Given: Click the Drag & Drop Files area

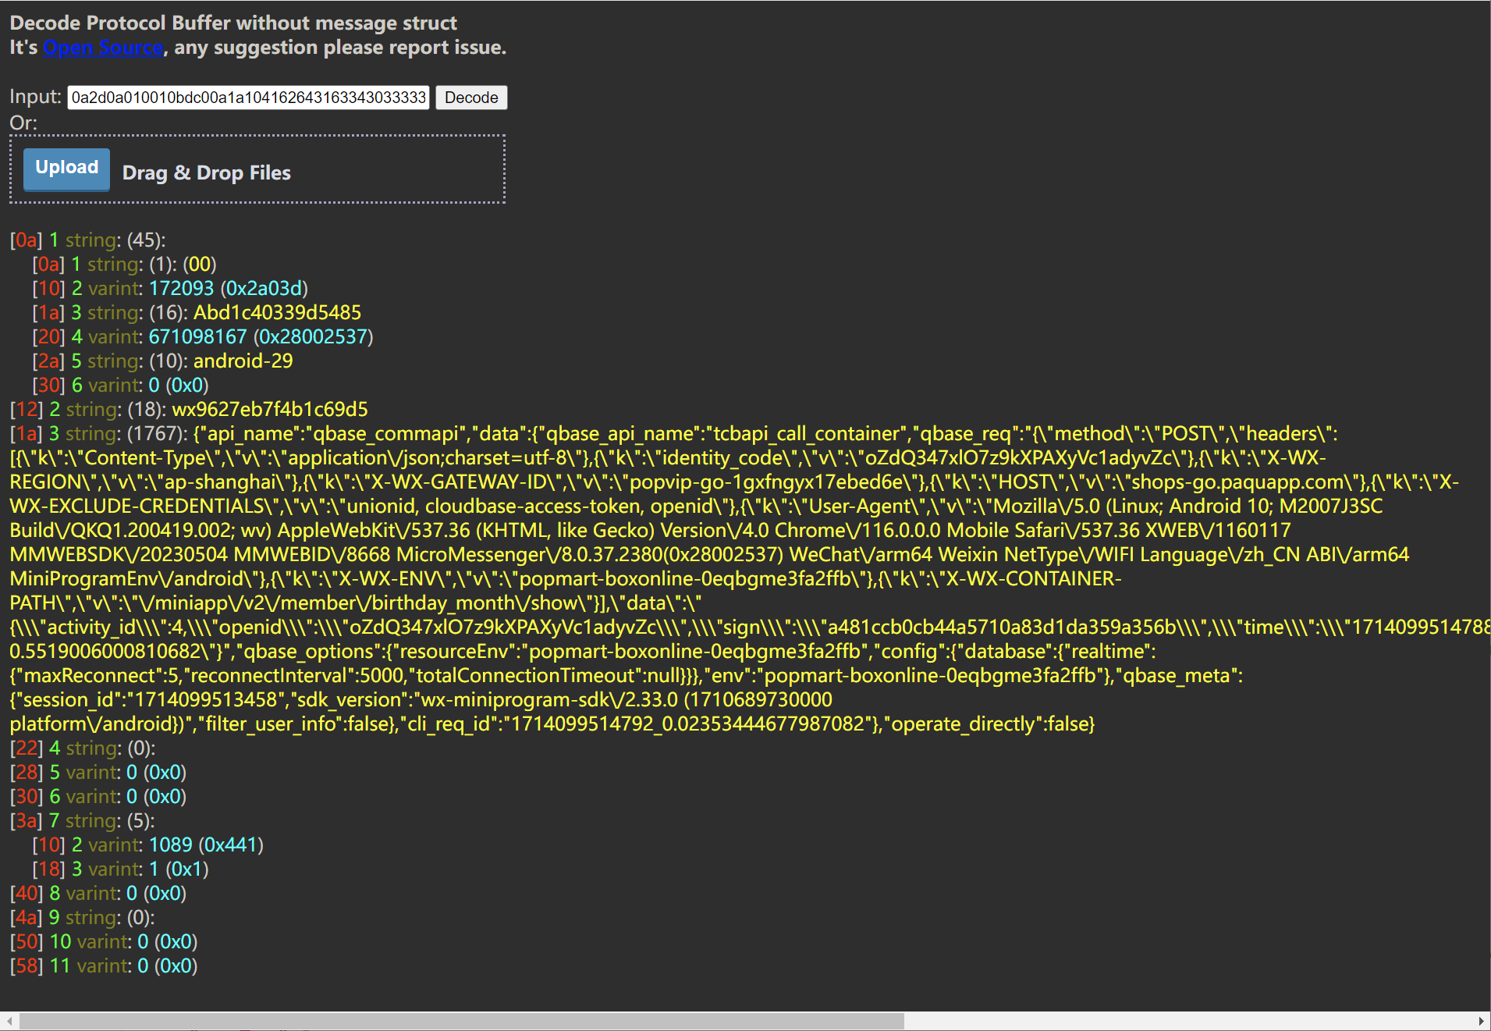Looking at the screenshot, I should (207, 173).
